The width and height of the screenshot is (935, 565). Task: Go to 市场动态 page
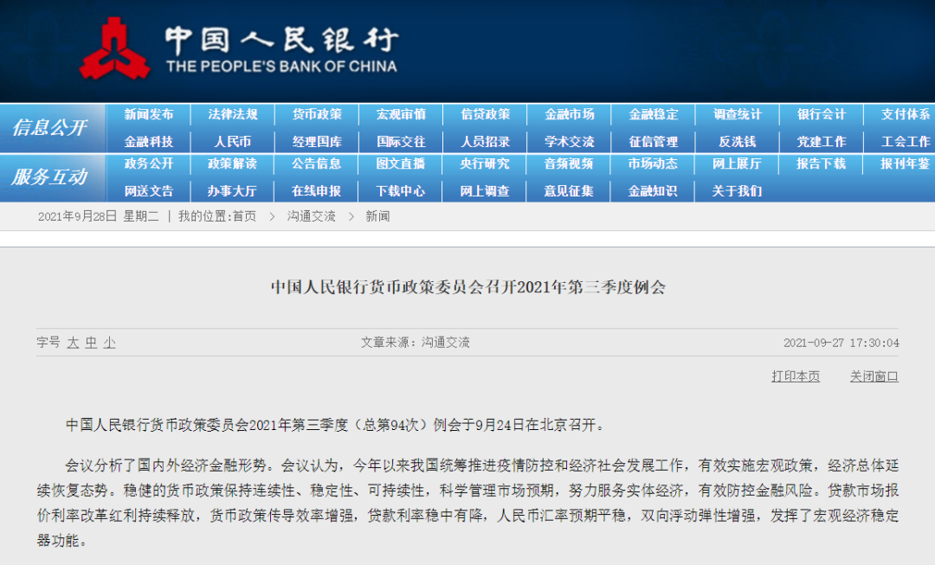653,164
